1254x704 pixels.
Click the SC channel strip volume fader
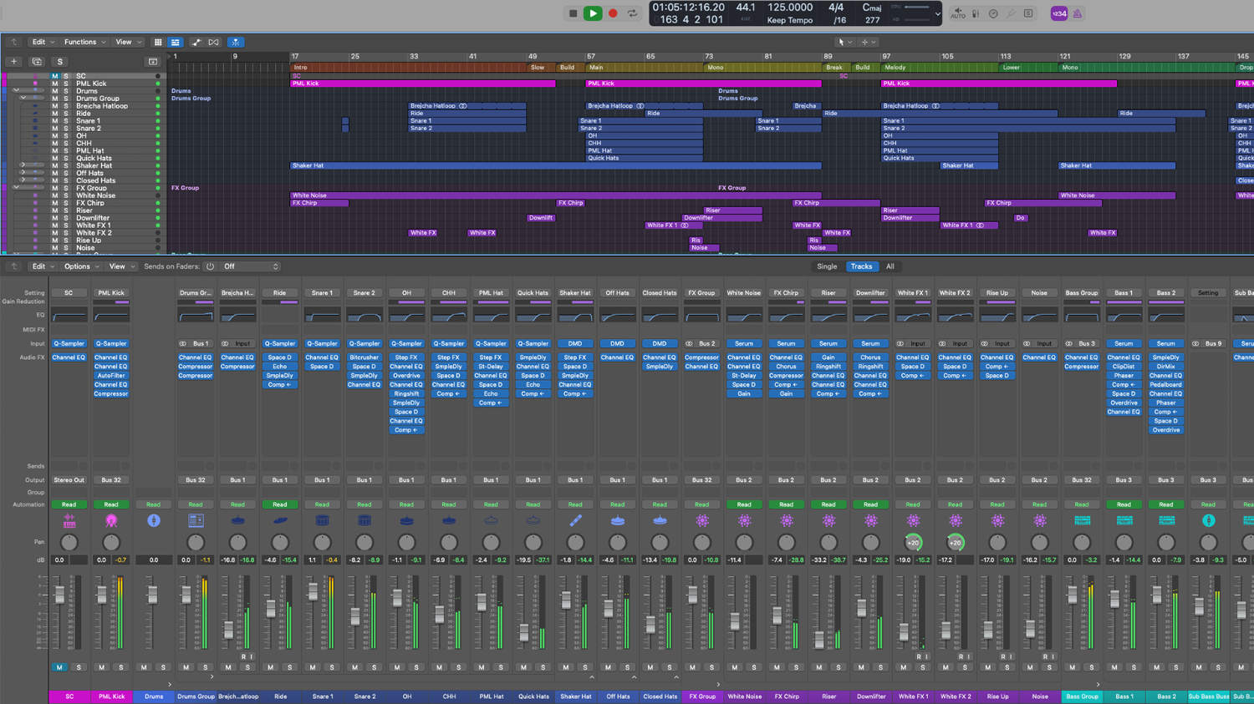click(x=59, y=595)
